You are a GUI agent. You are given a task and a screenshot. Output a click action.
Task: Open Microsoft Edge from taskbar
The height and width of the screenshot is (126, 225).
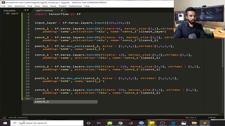point(173,123)
